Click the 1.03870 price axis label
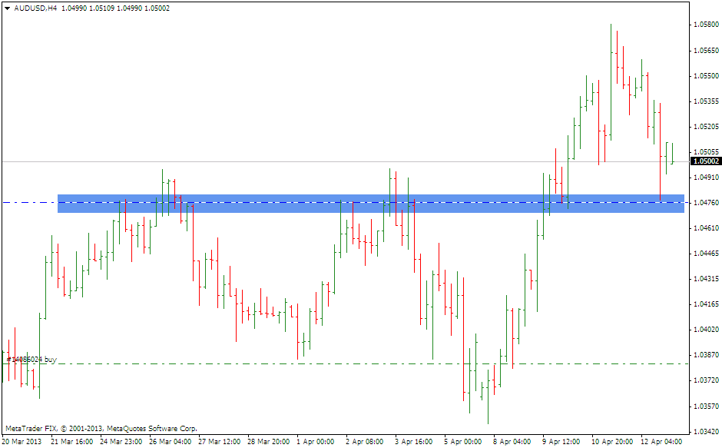Screen dimensions: 722x448 (705, 355)
